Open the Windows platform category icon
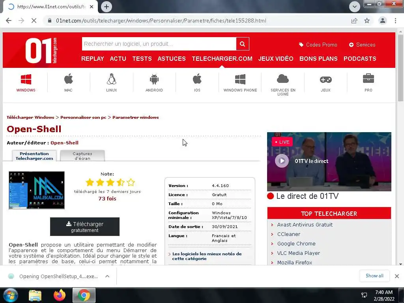This screenshot has width=404, height=303. [x=26, y=79]
